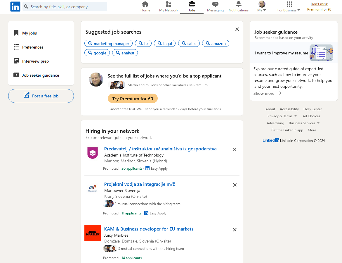Viewport: 342px width, 263px height.
Task: Select Job seeker guidance sidebar item
Action: coord(40,75)
